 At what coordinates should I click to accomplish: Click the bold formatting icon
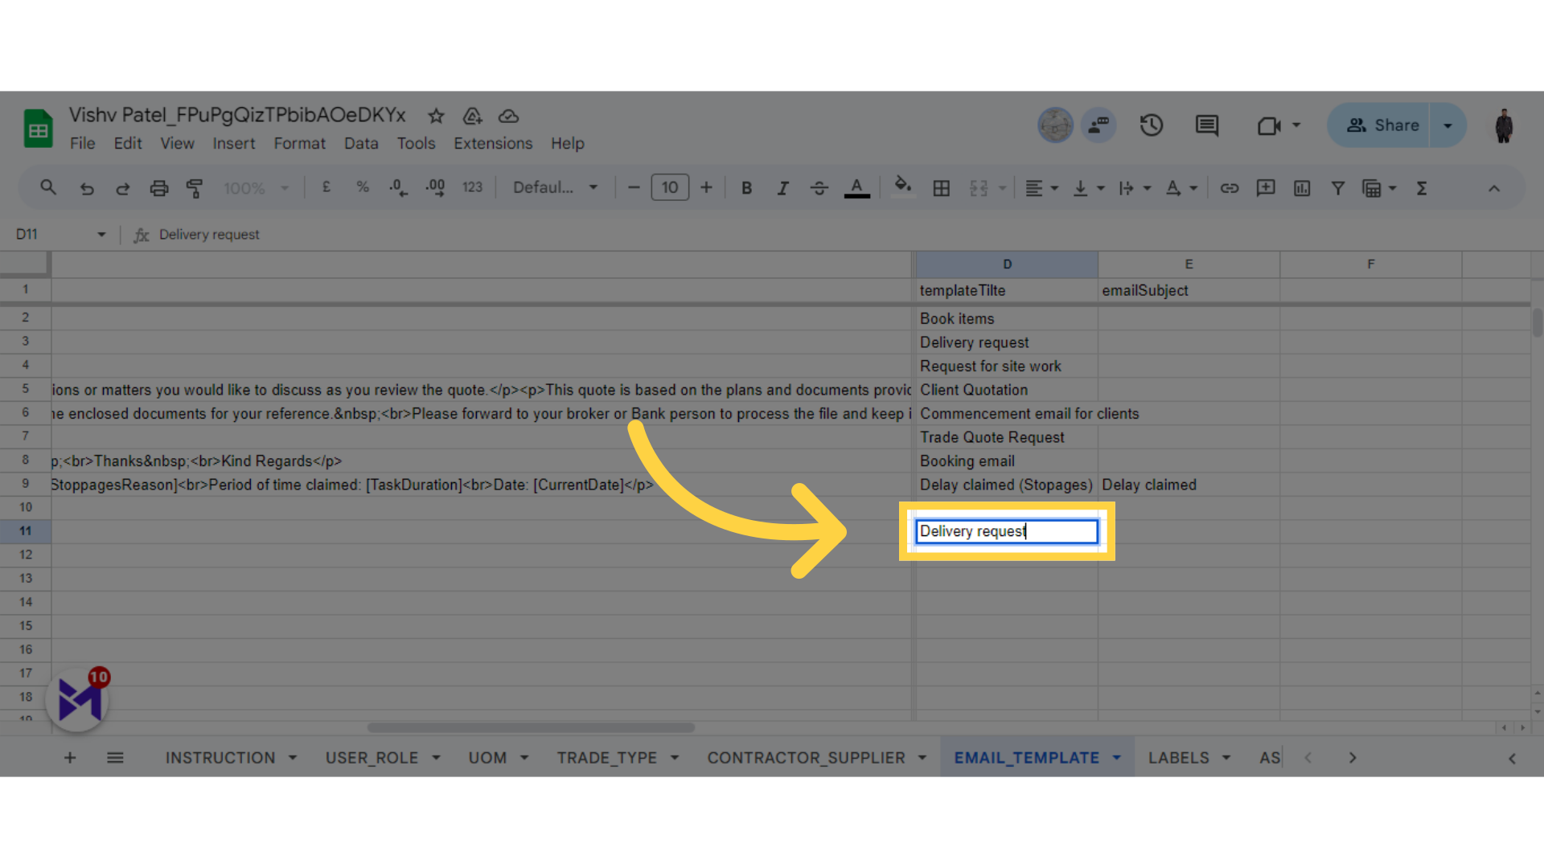[x=745, y=187]
